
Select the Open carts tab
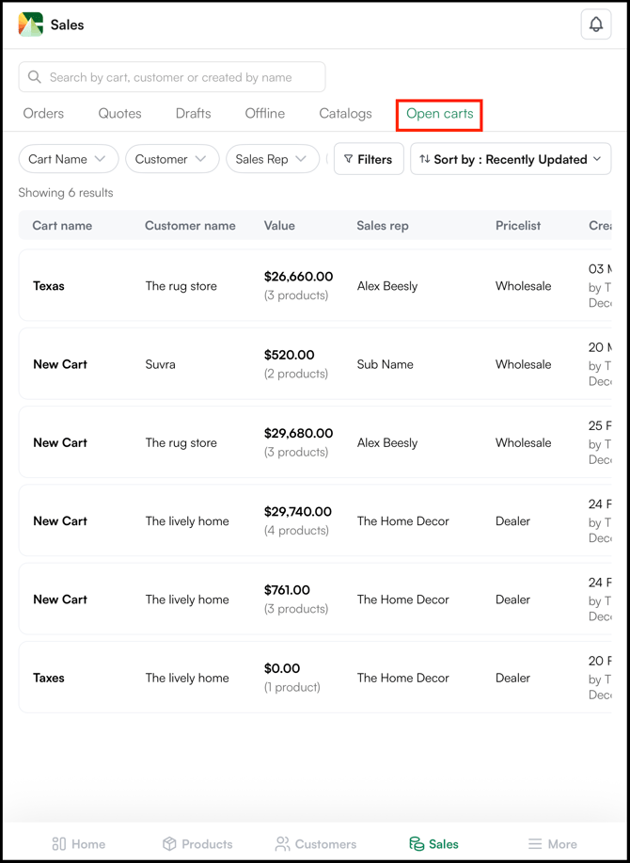tap(440, 114)
